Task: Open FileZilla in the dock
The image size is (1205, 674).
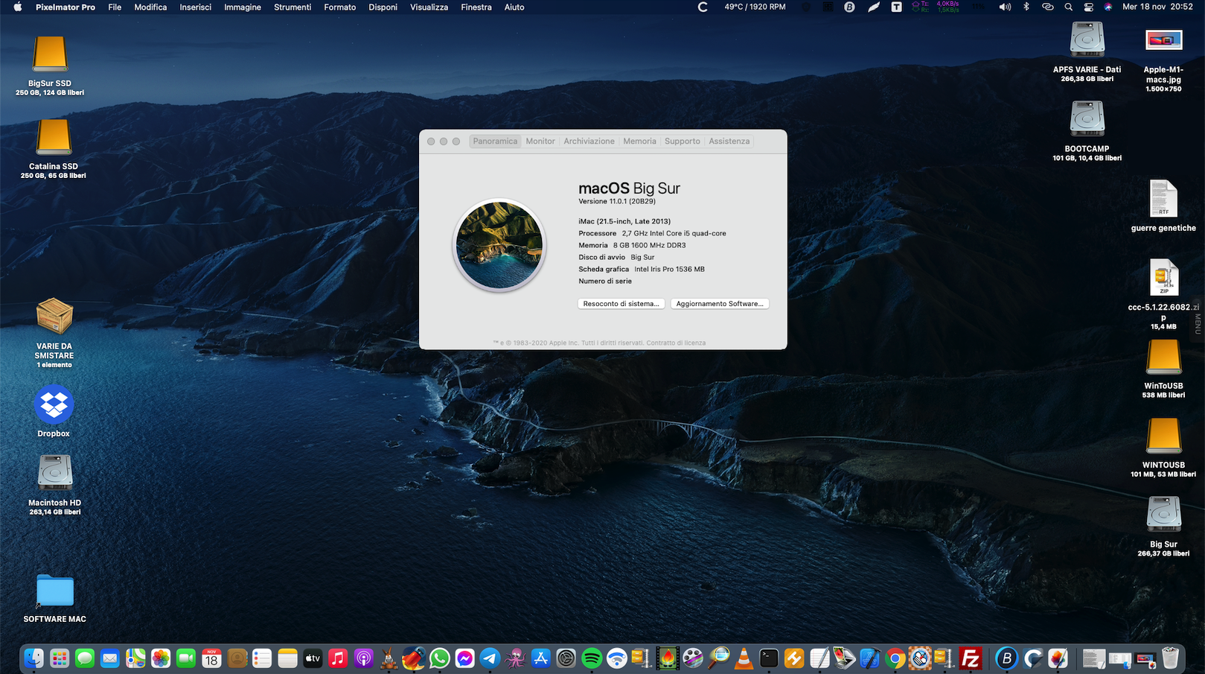Action: (970, 658)
